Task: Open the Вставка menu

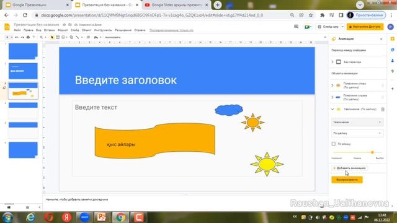Action: (x=50, y=30)
